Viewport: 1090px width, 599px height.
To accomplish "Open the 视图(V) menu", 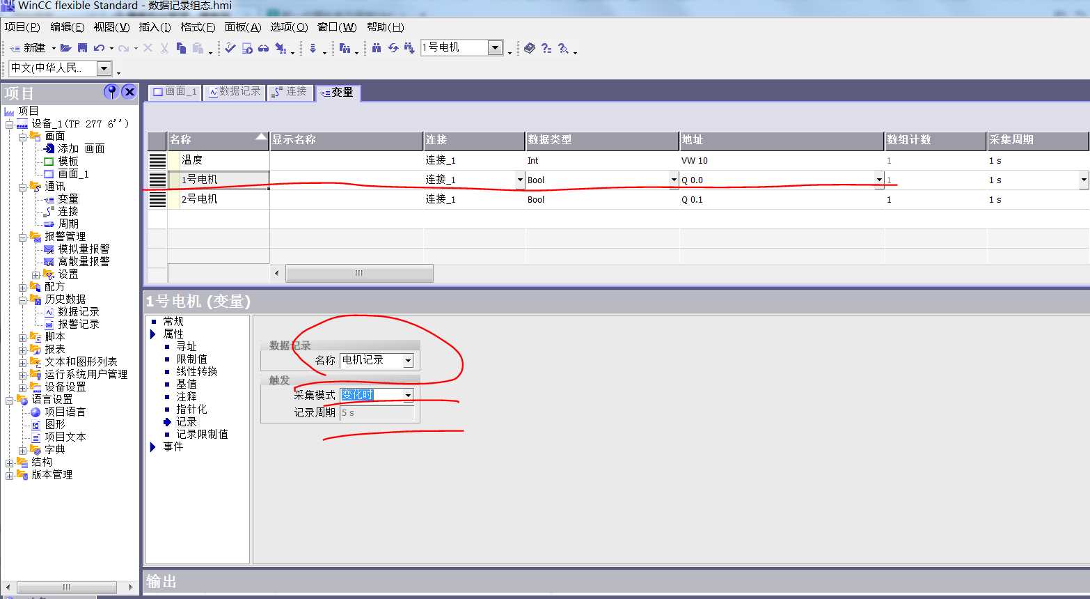I will [x=111, y=26].
